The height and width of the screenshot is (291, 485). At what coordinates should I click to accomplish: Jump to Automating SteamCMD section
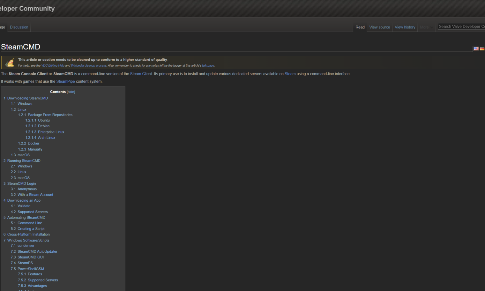24,218
